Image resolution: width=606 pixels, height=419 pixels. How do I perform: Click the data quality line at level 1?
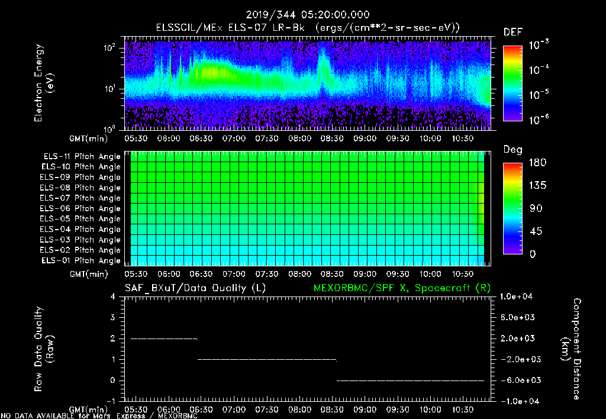click(267, 359)
